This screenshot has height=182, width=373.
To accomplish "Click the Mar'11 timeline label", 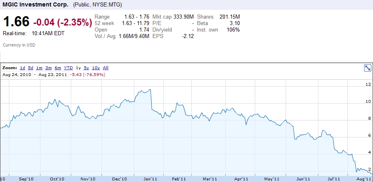I will pos(210,179).
